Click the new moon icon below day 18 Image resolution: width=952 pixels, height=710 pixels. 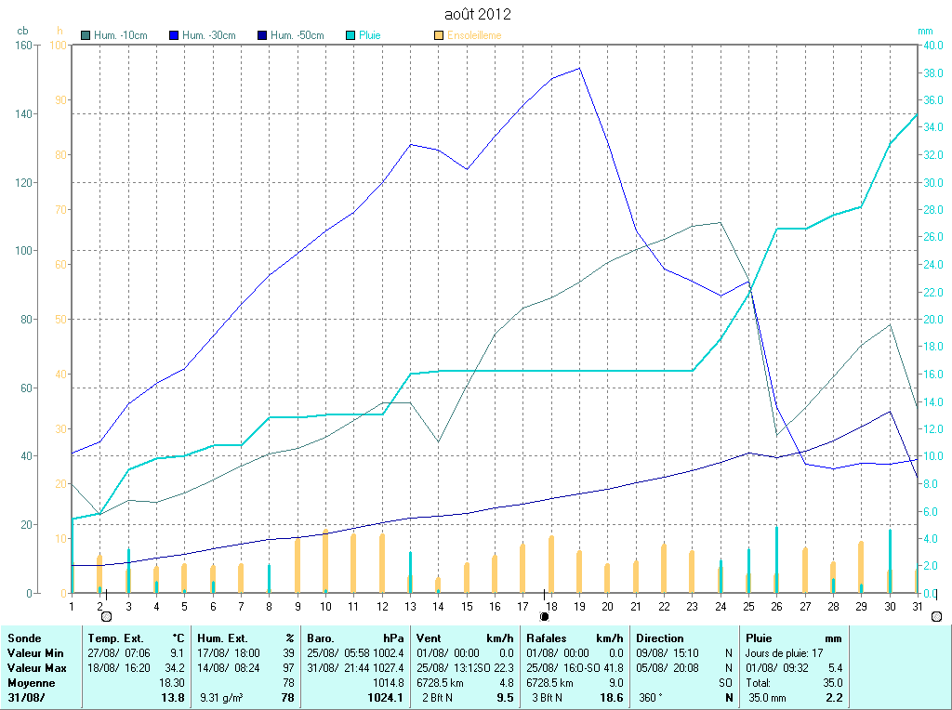tap(544, 616)
